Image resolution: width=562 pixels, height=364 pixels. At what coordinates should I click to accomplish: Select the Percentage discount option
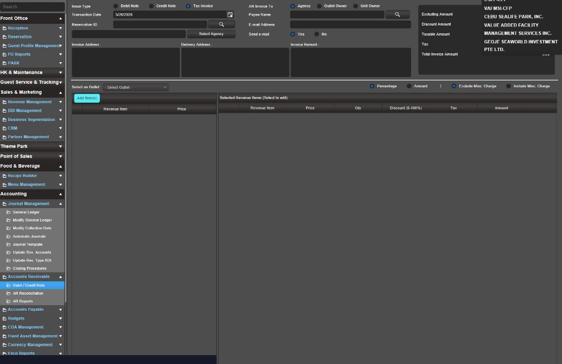click(x=372, y=86)
